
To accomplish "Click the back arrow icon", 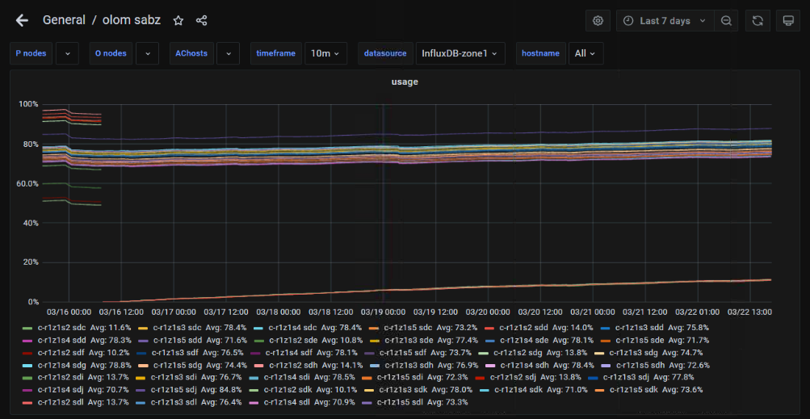I will (22, 20).
